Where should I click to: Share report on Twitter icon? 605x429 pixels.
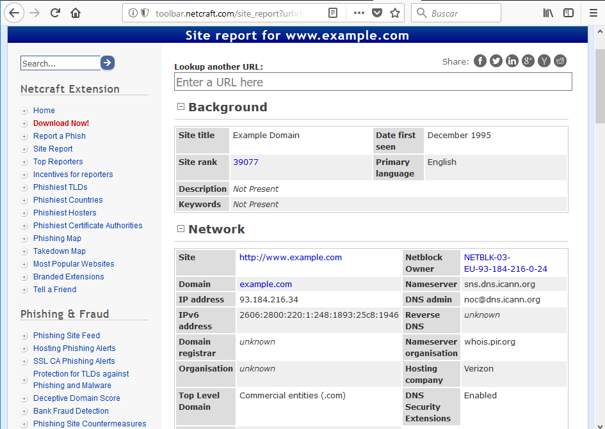tap(496, 61)
